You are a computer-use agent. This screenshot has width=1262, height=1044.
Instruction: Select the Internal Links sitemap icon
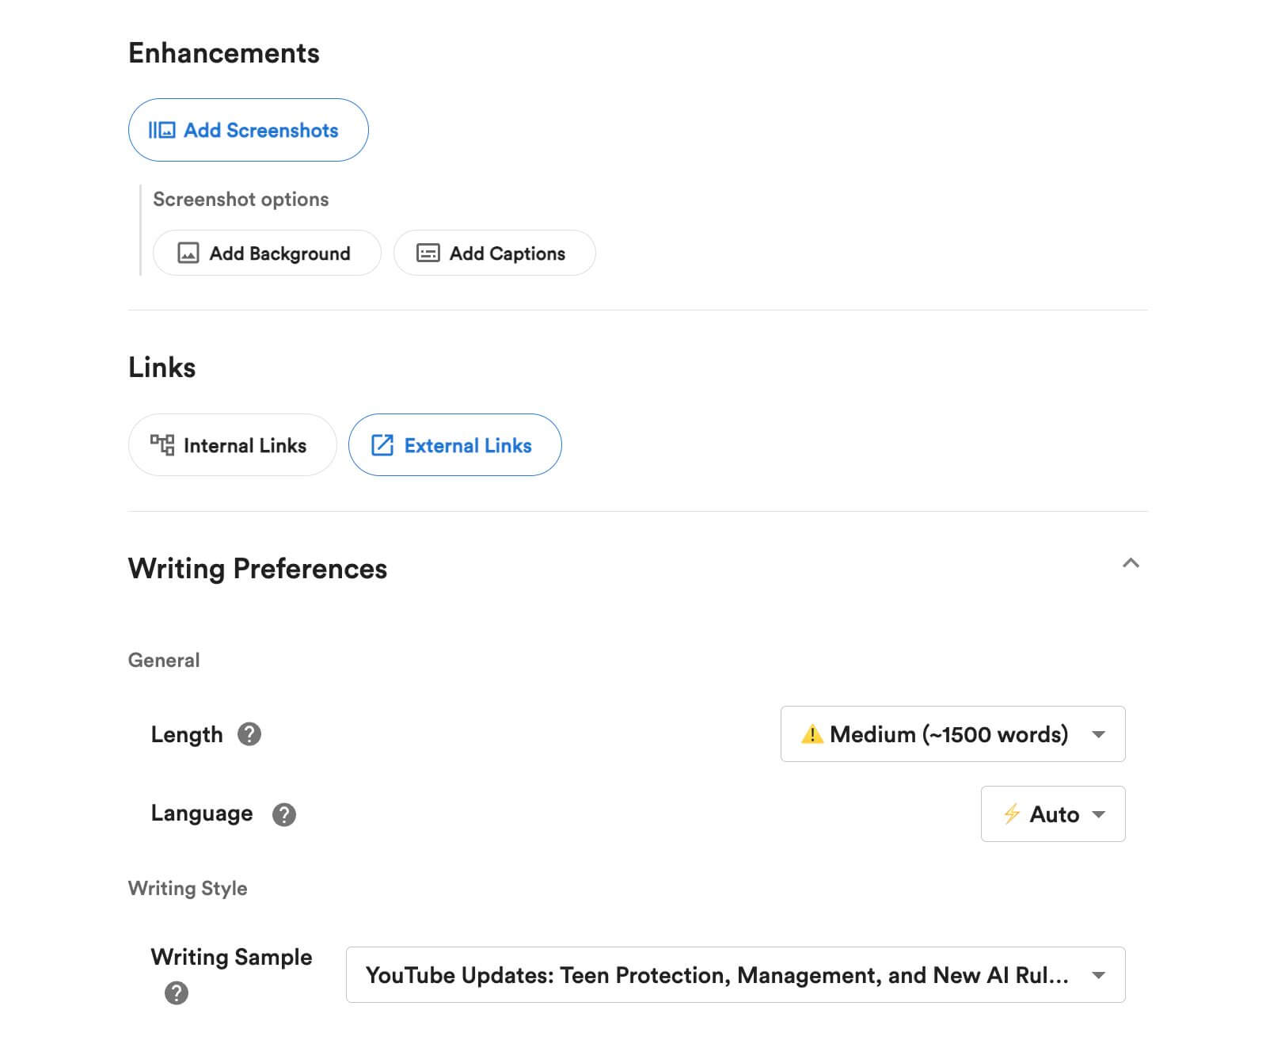(162, 445)
